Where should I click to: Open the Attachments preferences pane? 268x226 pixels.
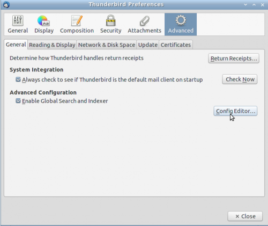[144, 24]
